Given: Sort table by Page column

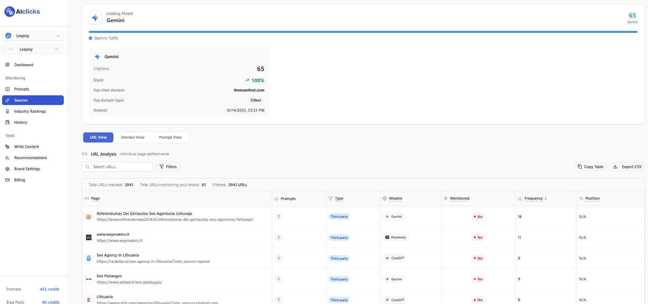Looking at the screenshot, I should point(95,199).
